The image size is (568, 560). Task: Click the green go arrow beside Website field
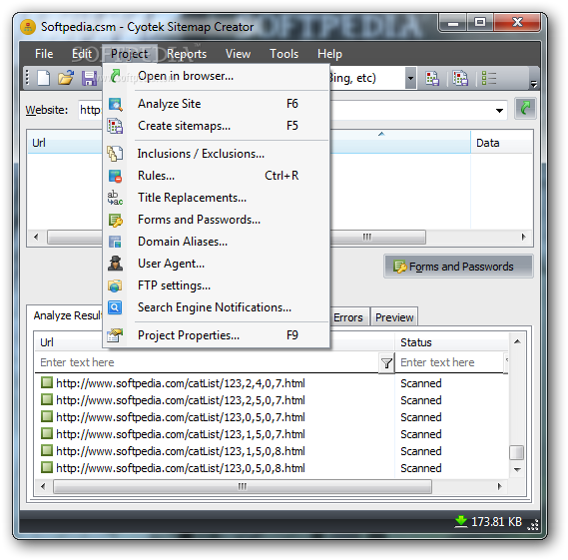pos(525,108)
